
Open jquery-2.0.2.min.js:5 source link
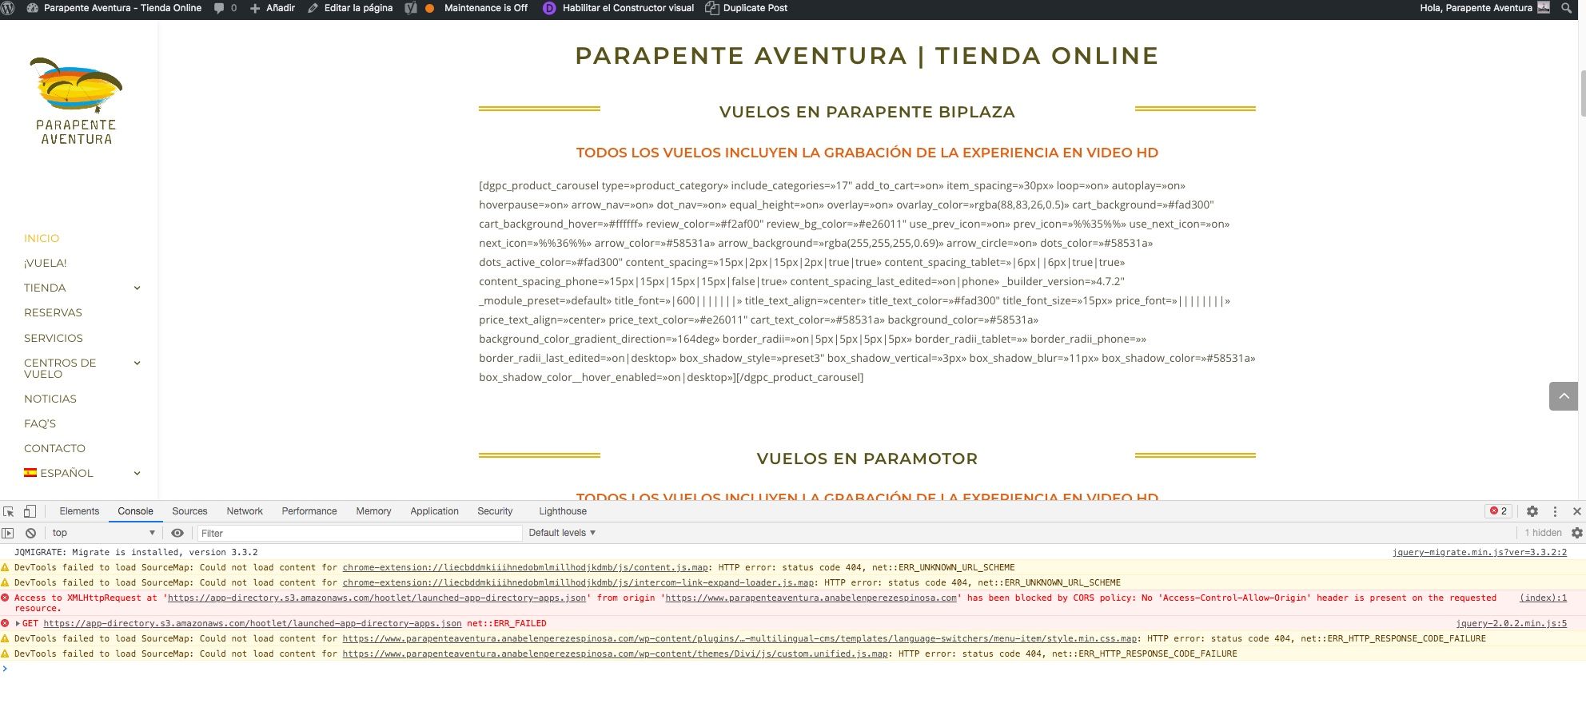click(x=1512, y=623)
